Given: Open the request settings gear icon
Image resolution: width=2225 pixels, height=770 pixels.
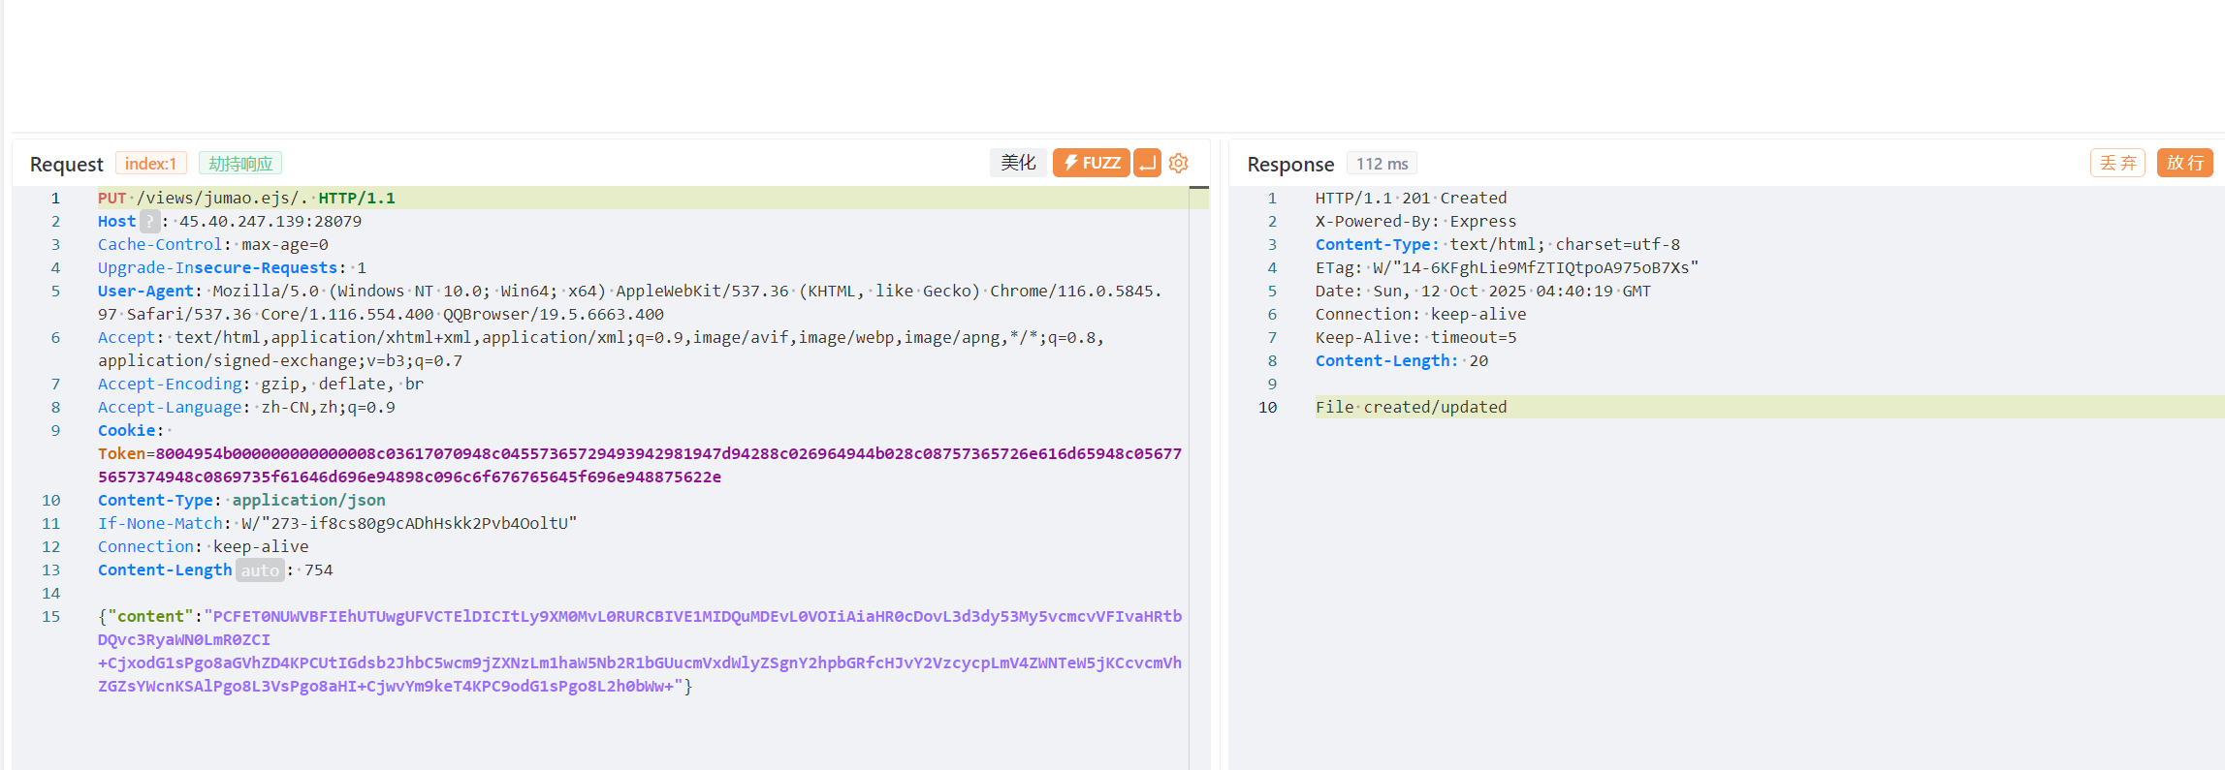Looking at the screenshot, I should click(1179, 163).
